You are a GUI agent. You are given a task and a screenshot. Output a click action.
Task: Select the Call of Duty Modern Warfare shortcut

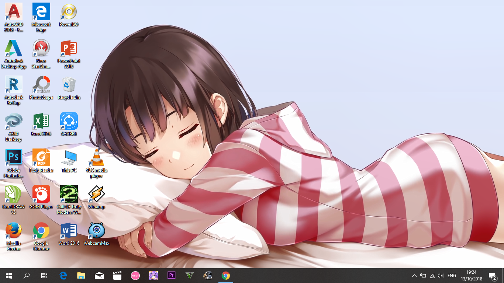tap(69, 200)
